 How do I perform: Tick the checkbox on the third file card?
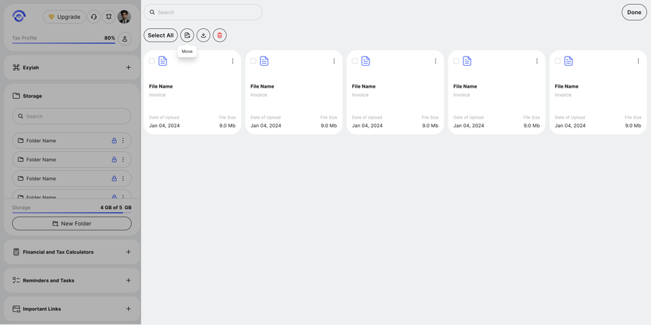tap(355, 61)
